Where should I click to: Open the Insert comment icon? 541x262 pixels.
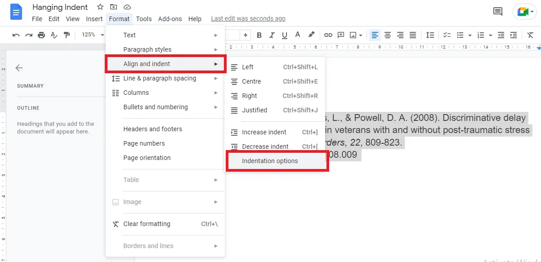(x=340, y=35)
